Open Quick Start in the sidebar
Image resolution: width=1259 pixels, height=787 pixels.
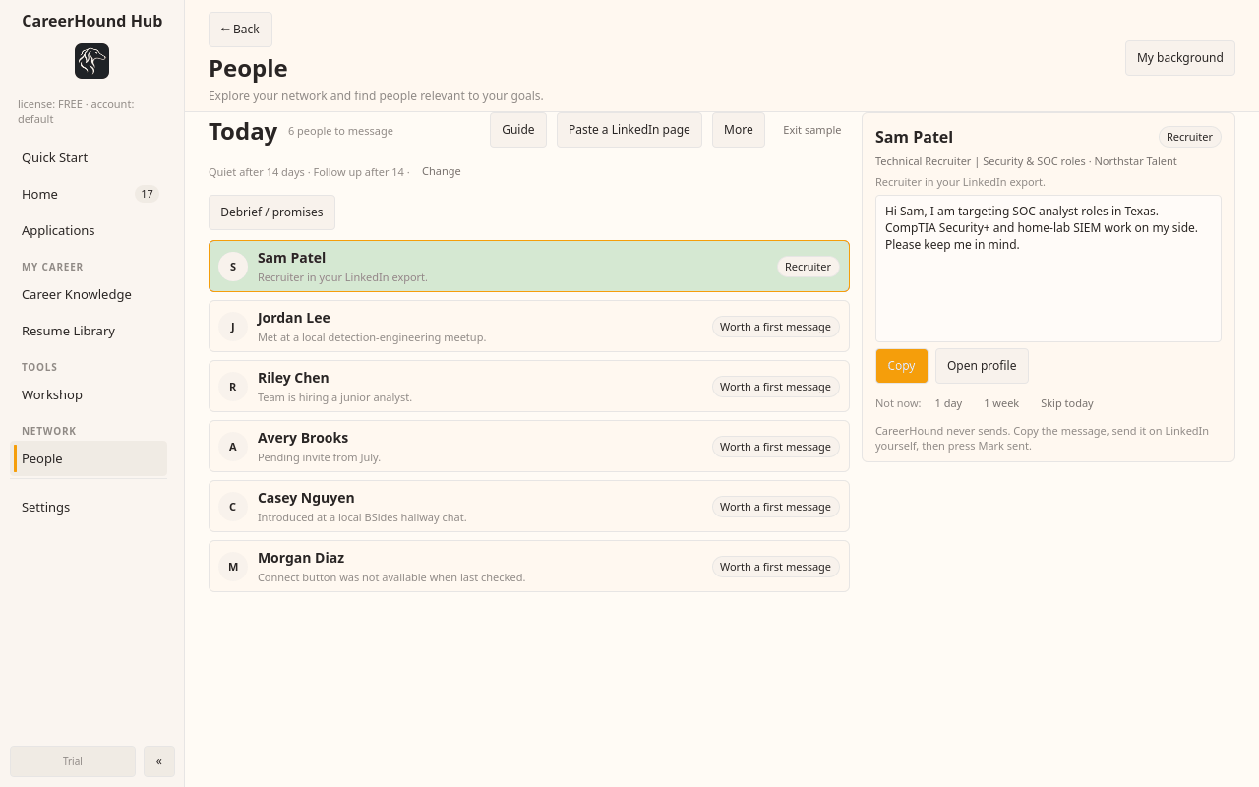[89, 157]
